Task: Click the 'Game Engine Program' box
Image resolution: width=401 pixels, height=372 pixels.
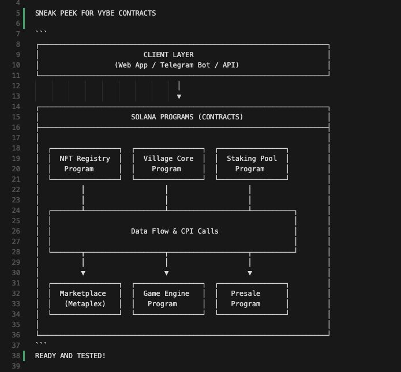Action: click(168, 299)
